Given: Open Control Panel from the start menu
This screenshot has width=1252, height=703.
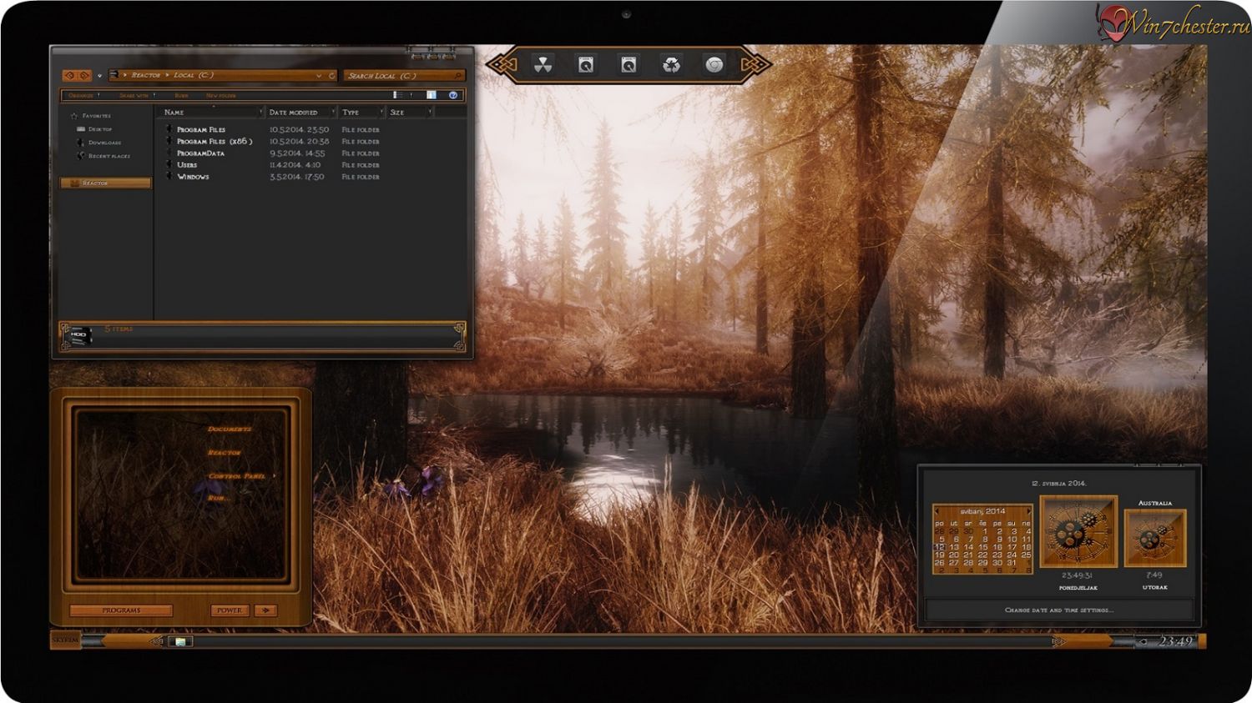Looking at the screenshot, I should coord(237,475).
